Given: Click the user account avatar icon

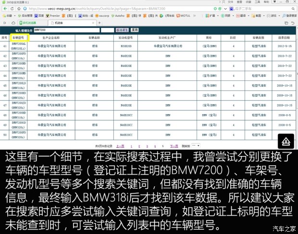Looking at the screenshot, I should [223, 2].
